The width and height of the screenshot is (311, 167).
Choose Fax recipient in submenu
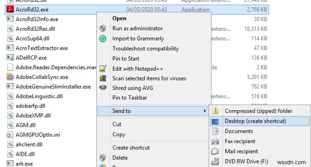coord(240,141)
